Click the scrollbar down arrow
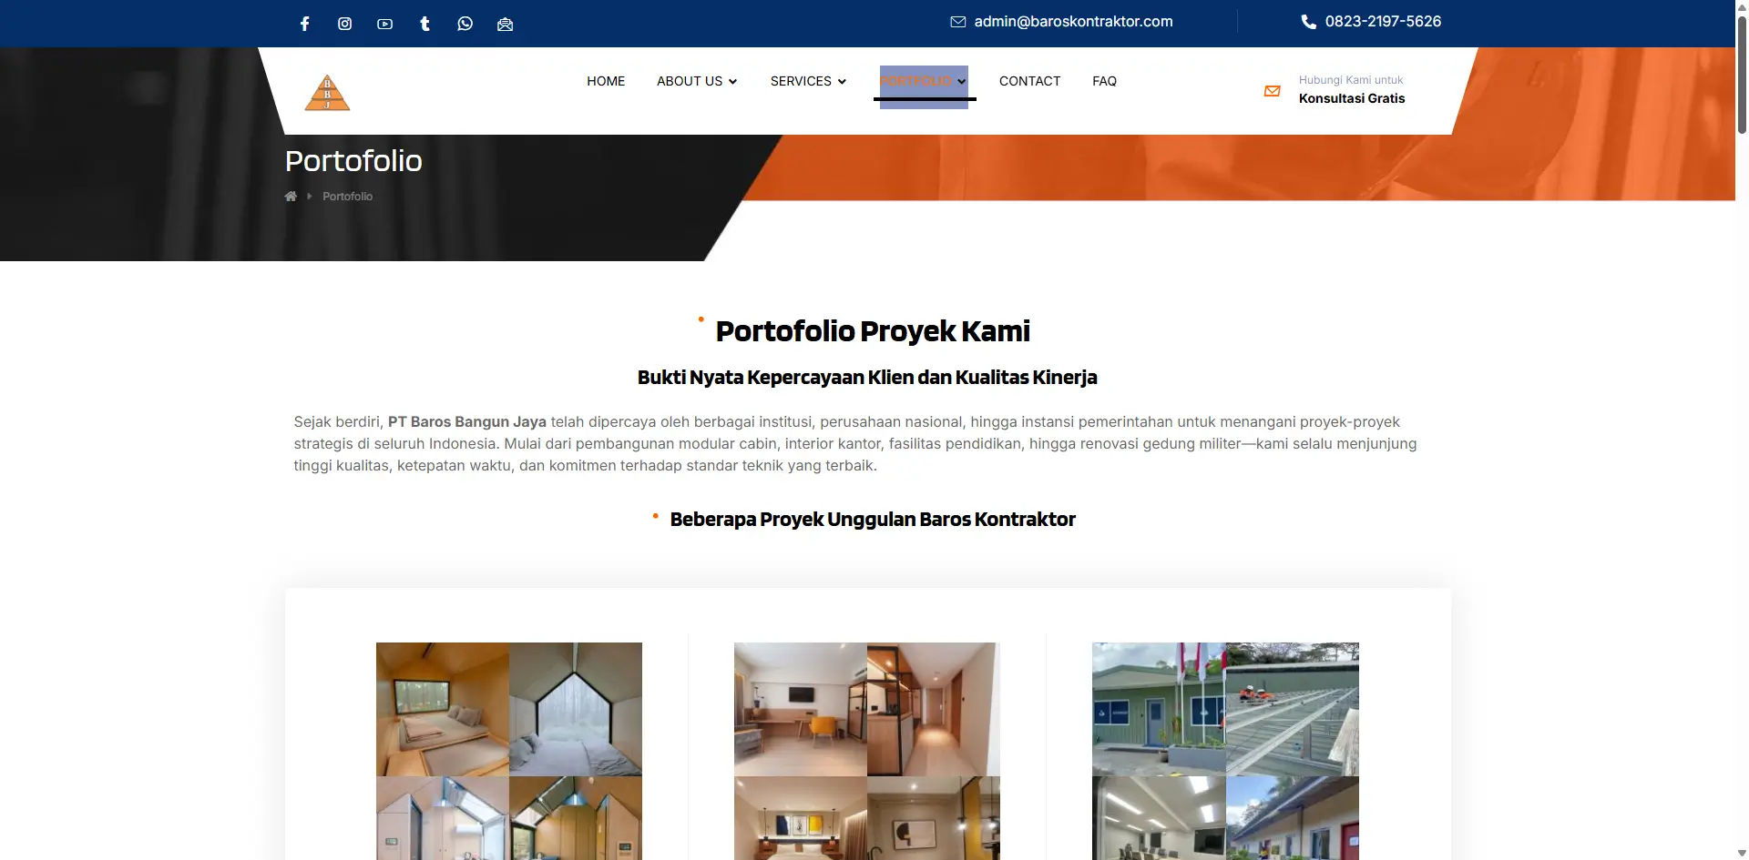Viewport: 1749px width, 860px height. point(1742,853)
